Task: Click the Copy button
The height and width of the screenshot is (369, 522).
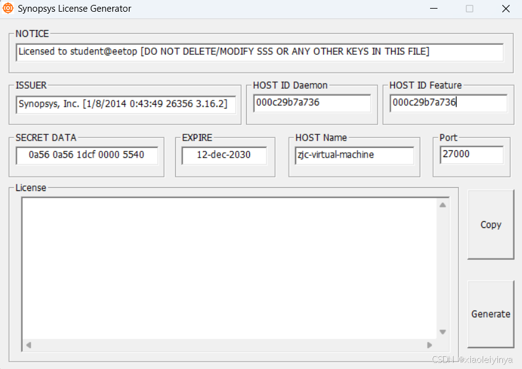Action: pyautogui.click(x=491, y=225)
